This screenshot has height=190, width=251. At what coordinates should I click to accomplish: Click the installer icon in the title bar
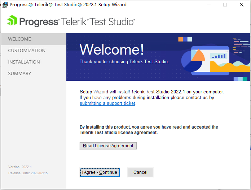(x=5, y=5)
